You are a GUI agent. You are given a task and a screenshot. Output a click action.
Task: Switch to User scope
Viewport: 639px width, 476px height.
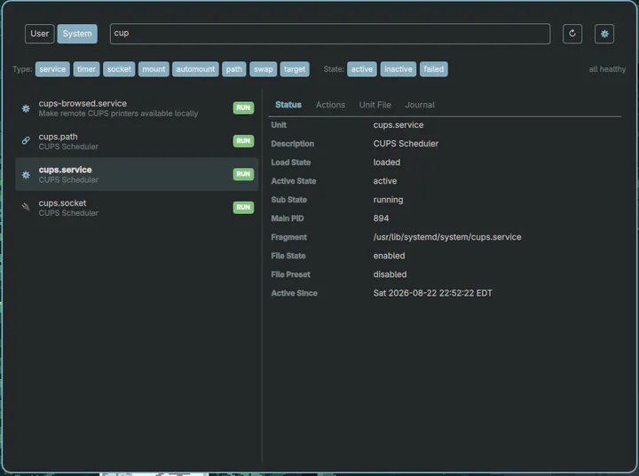click(x=40, y=34)
